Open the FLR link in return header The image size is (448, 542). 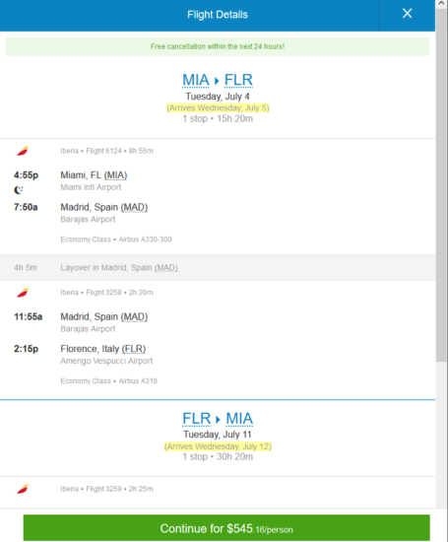pos(197,419)
